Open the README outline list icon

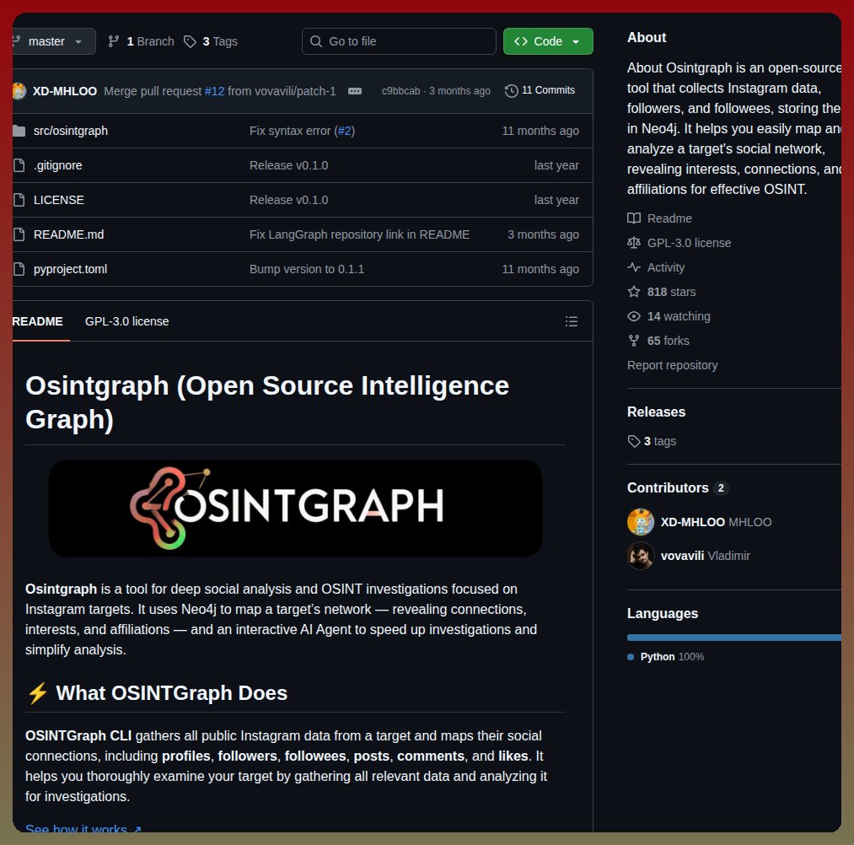pos(572,321)
